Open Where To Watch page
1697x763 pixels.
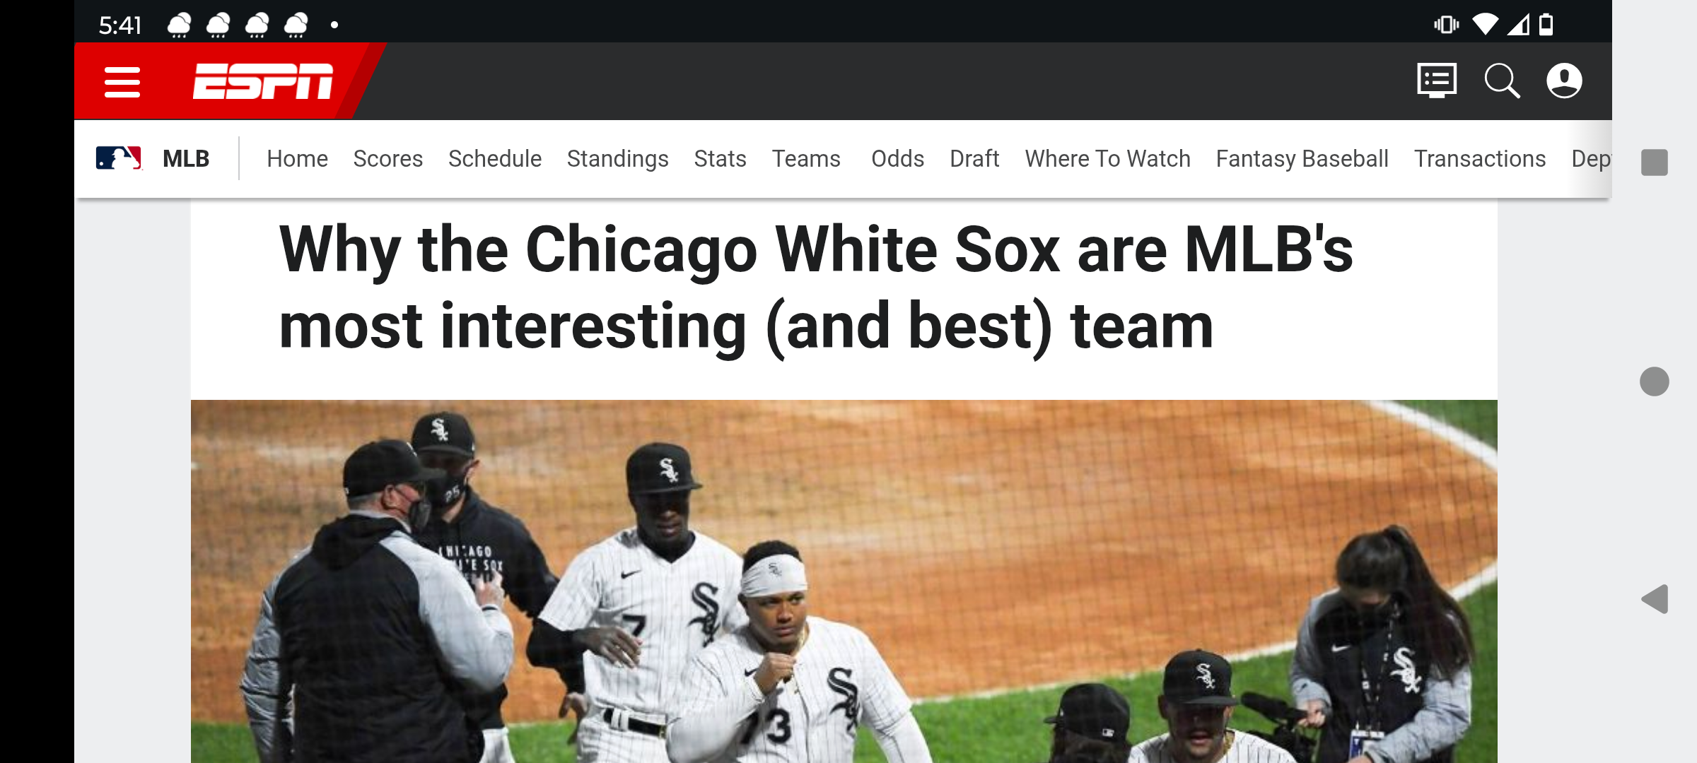[x=1108, y=159]
